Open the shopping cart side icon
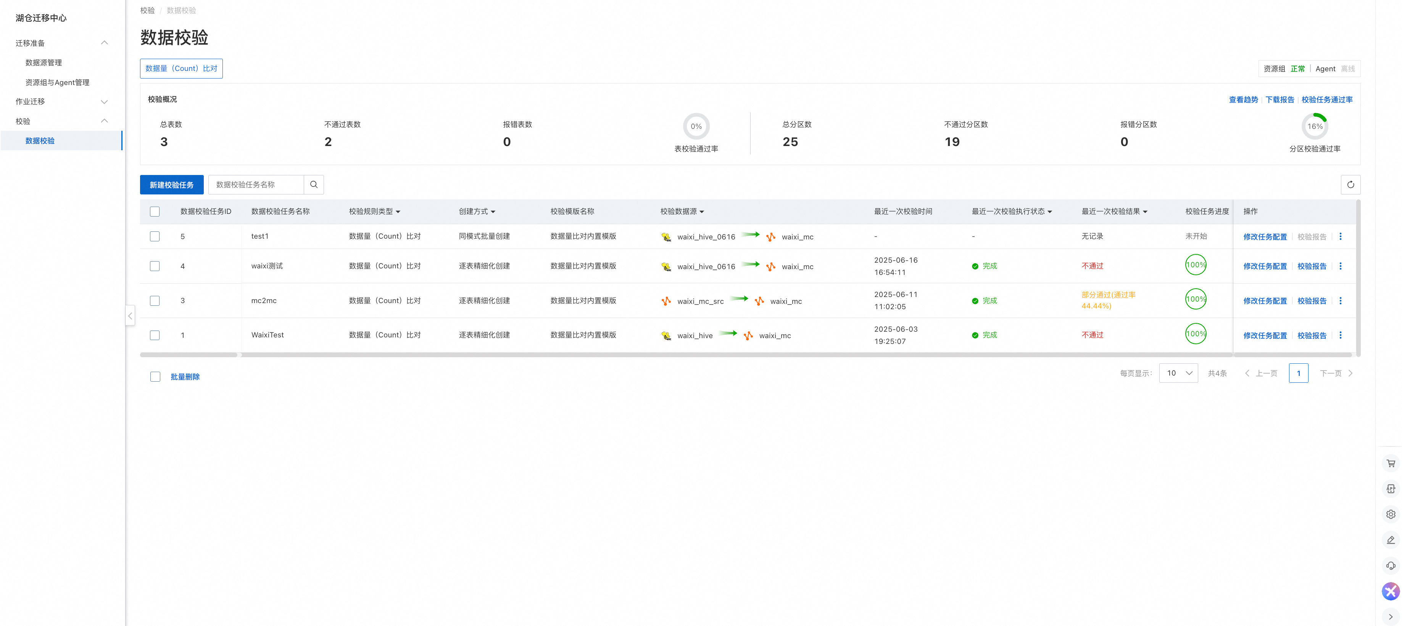The height and width of the screenshot is (626, 1402). (1391, 463)
